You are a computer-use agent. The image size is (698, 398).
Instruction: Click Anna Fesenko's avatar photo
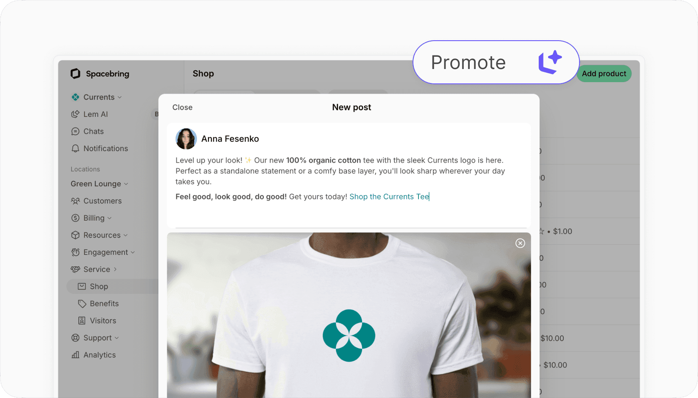186,138
